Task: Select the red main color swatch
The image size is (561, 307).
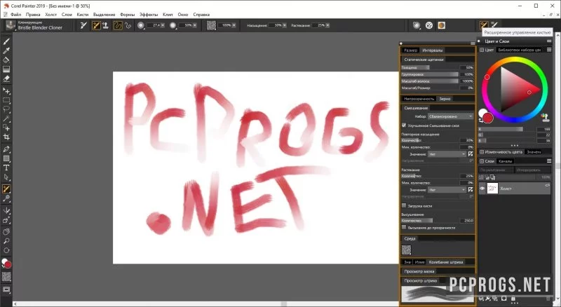Action: point(487,117)
